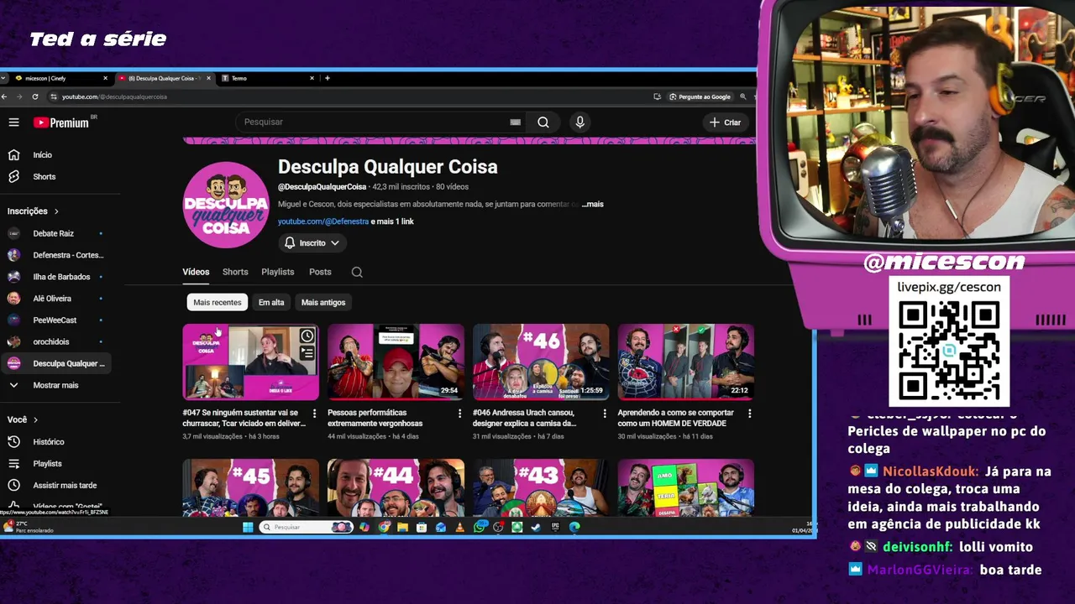Add video #047 to Watch Later
This screenshot has width=1075, height=604.
pos(307,336)
